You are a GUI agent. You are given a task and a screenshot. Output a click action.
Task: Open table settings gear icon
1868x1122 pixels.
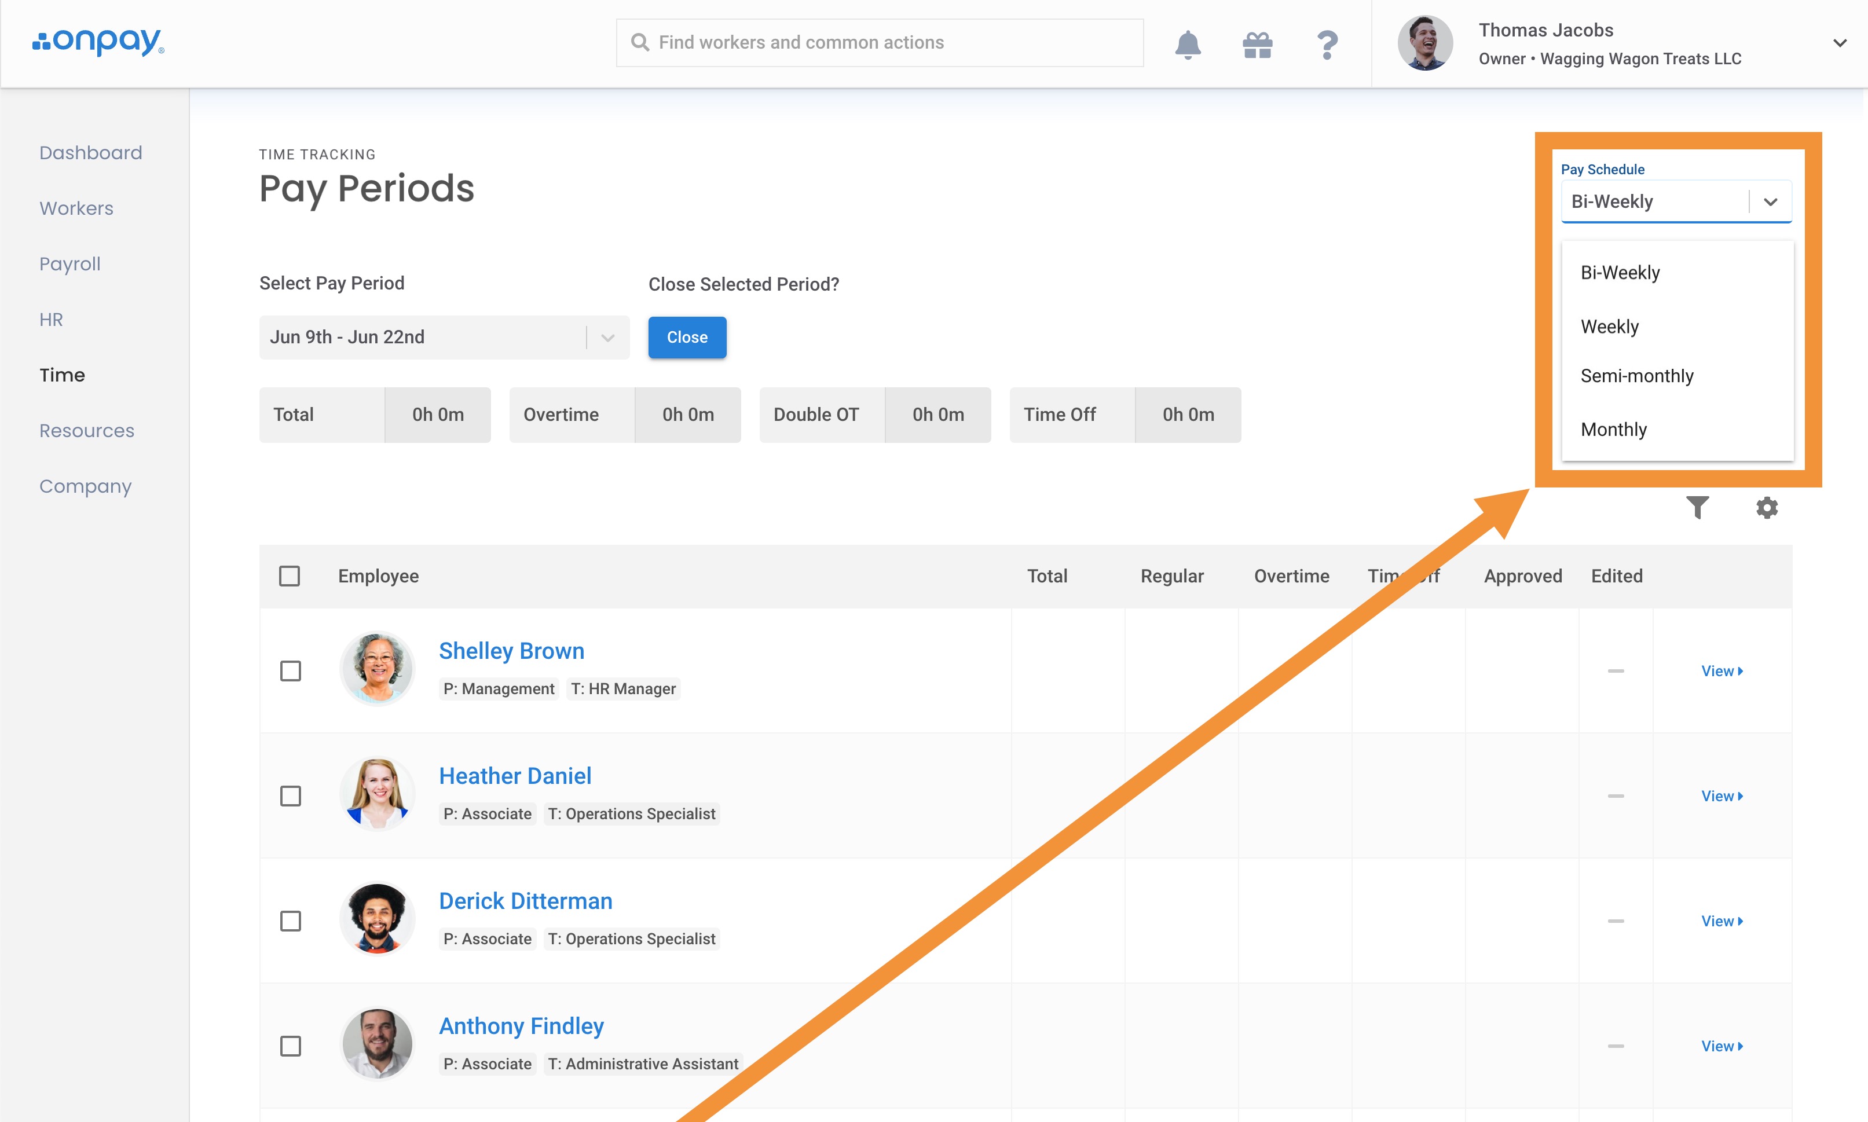(x=1767, y=507)
